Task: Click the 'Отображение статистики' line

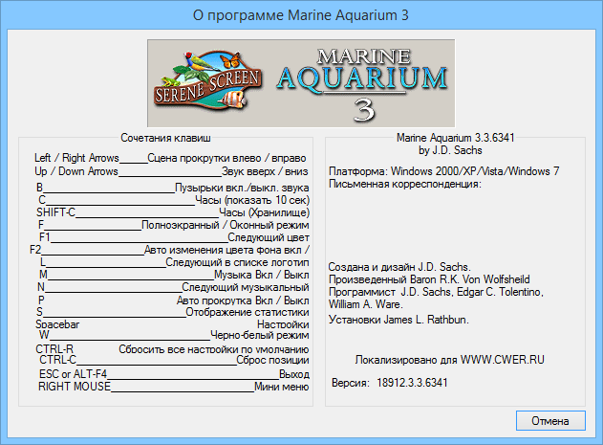Action: click(248, 312)
